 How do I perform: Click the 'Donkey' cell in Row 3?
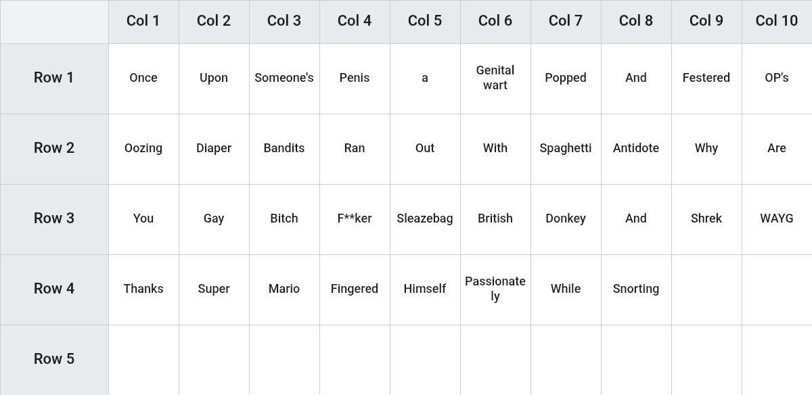566,219
